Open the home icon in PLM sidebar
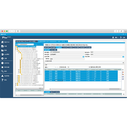This screenshot has width=127, height=127. click(x=2, y=42)
